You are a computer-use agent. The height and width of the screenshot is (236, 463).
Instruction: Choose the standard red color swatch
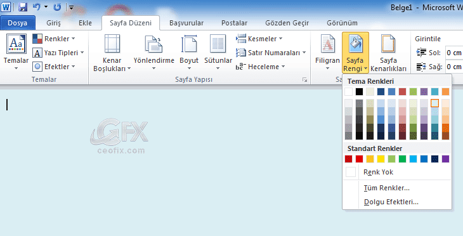(x=359, y=159)
